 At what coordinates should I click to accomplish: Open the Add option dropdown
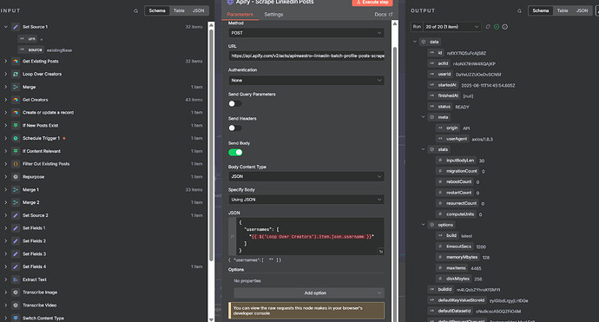click(x=309, y=293)
